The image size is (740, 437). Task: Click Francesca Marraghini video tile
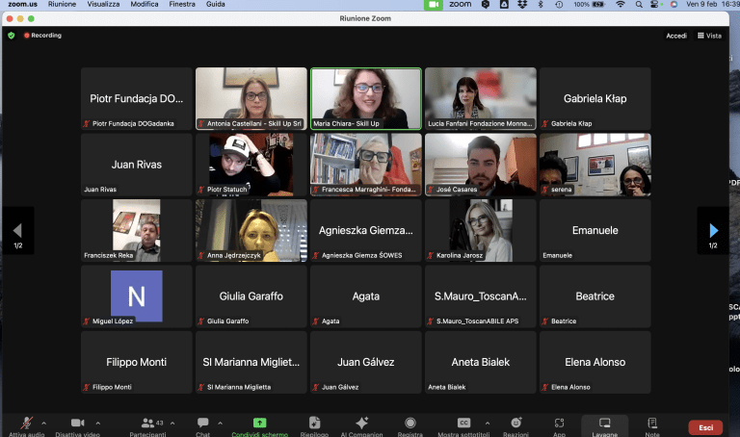coord(366,165)
